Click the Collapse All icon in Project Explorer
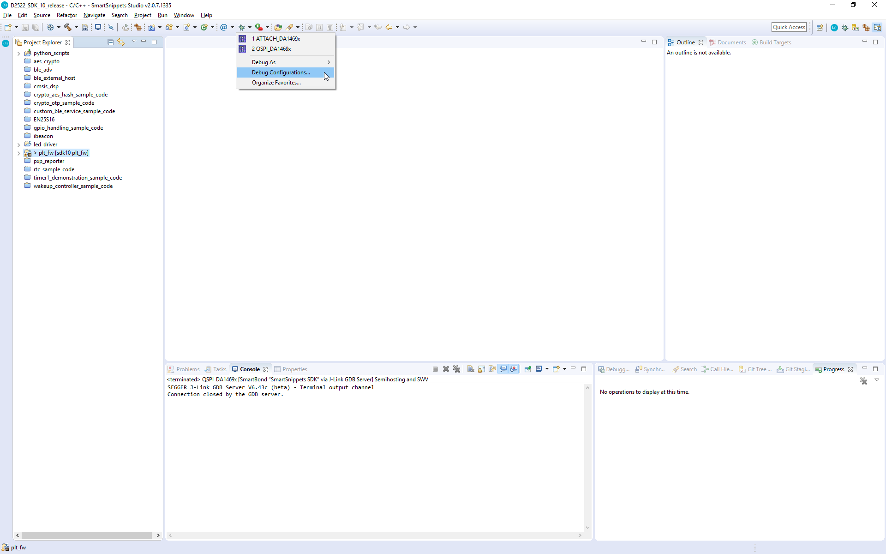Screen dimensions: 886x554 pos(111,42)
